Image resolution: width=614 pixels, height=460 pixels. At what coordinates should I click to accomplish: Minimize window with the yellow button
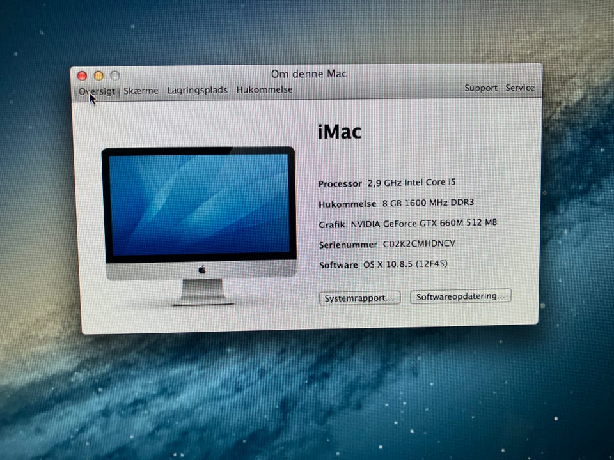click(98, 75)
